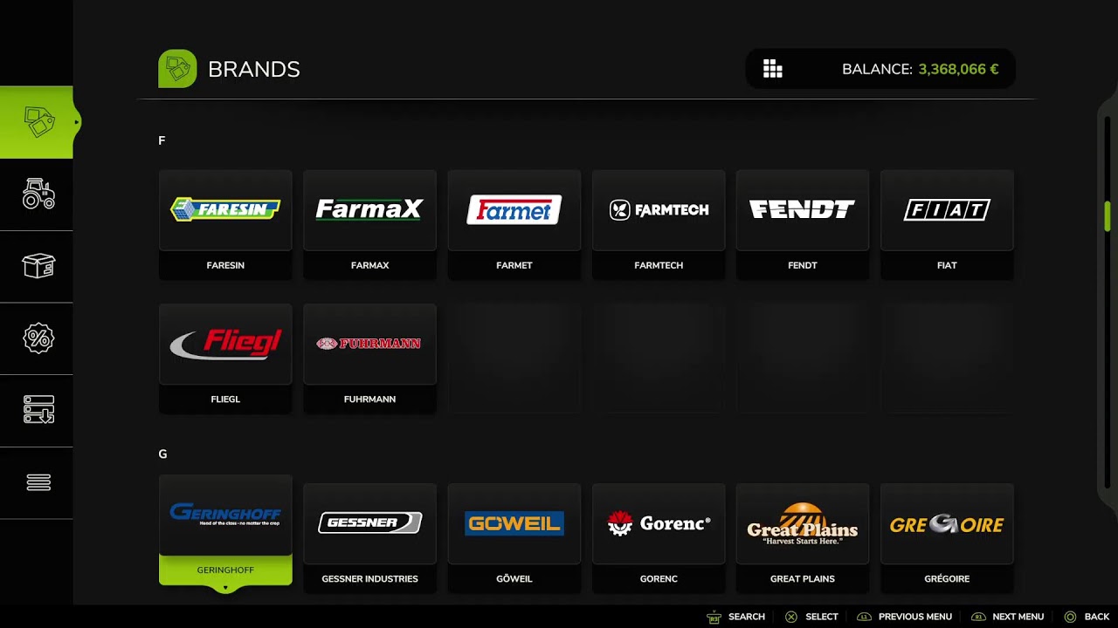Go to Next Menu
The image size is (1118, 628).
click(1007, 617)
